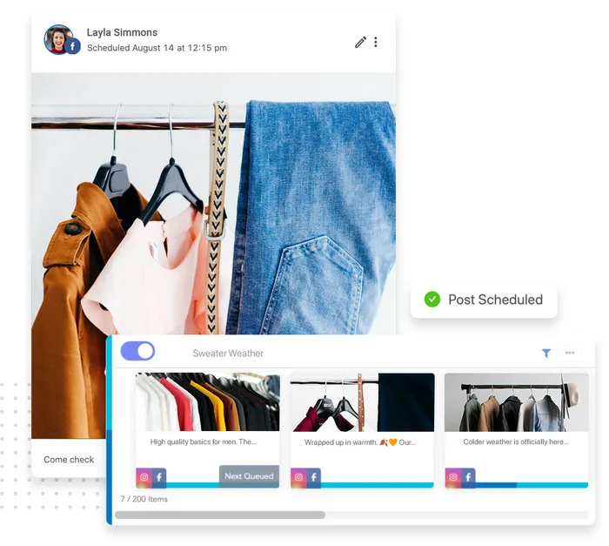The height and width of the screenshot is (546, 609).
Task: Click 'High quality basics for men. The...' caption
Action: (203, 442)
